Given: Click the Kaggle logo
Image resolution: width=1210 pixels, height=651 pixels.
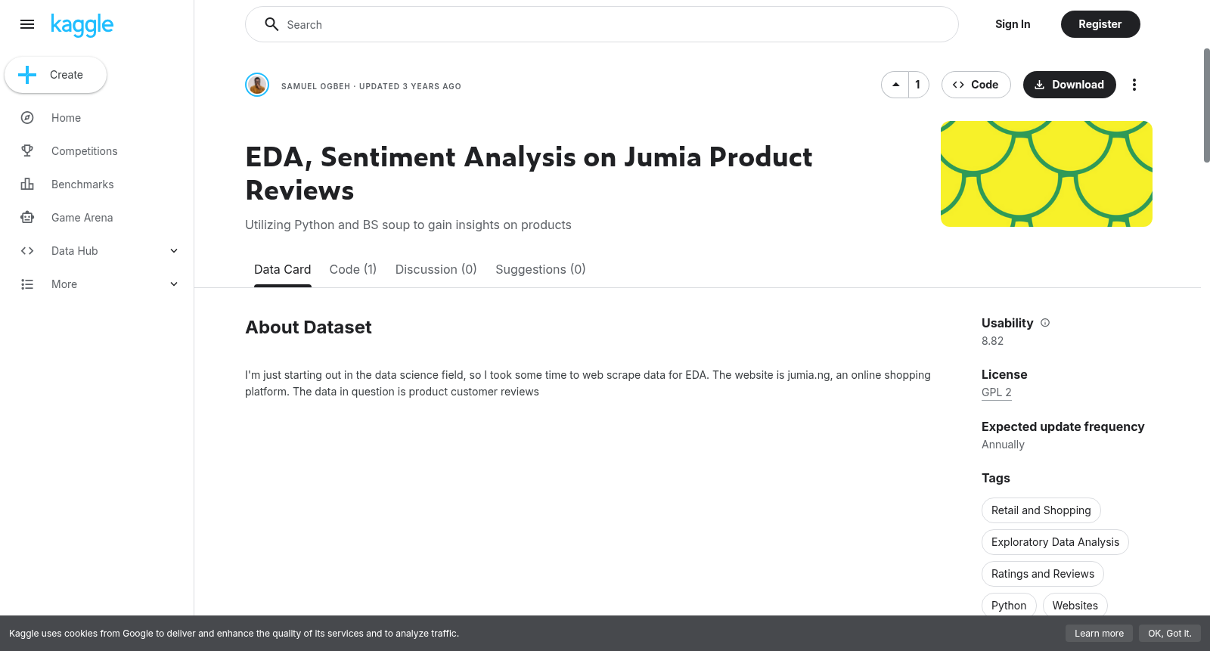Looking at the screenshot, I should [x=82, y=25].
